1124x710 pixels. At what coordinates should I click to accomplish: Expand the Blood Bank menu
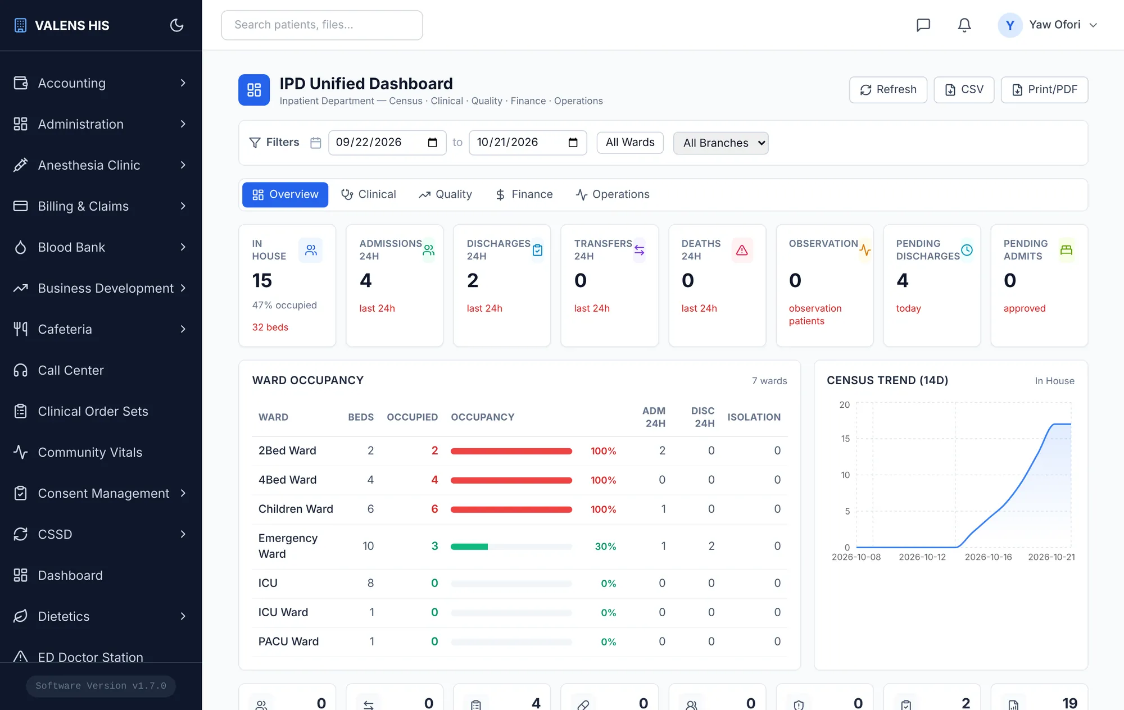[101, 247]
